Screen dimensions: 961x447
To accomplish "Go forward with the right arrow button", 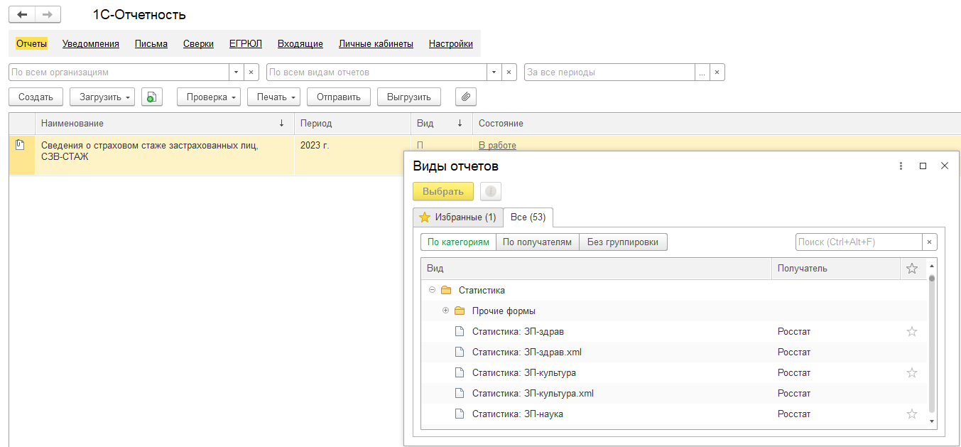I will click(48, 14).
